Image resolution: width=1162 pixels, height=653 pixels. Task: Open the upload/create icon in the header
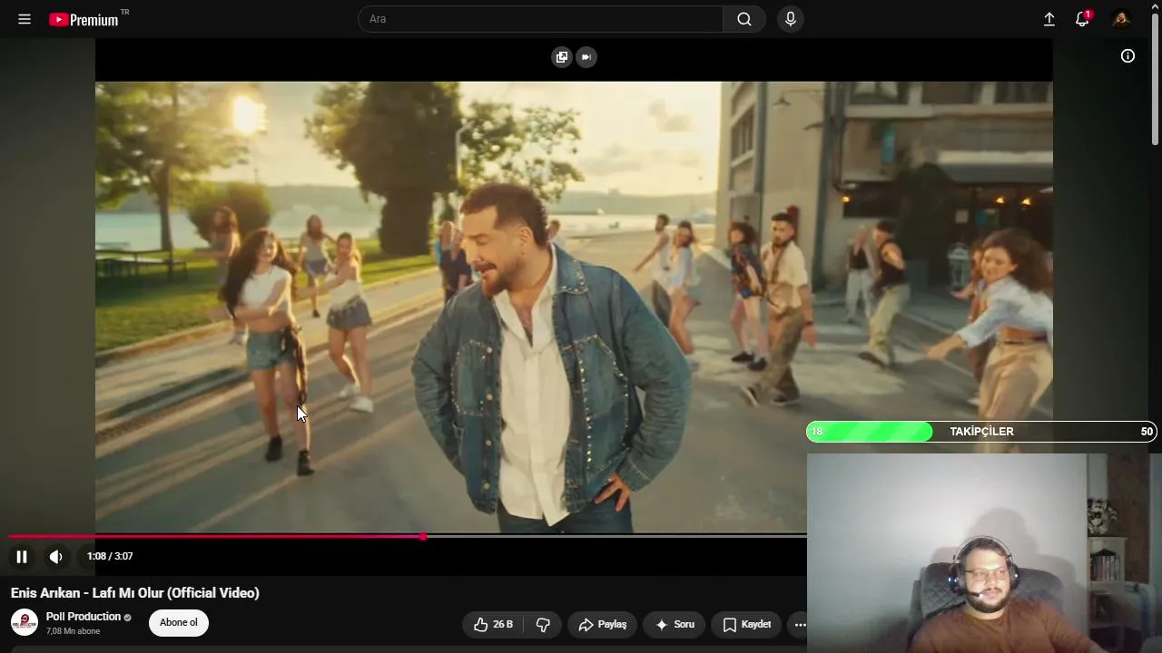click(x=1049, y=19)
